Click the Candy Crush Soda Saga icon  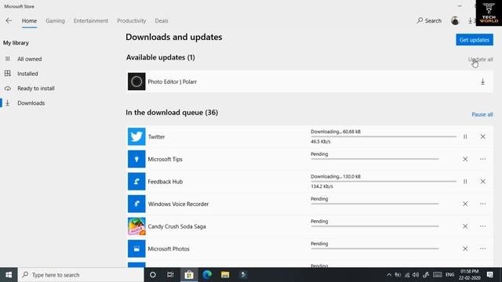click(136, 226)
